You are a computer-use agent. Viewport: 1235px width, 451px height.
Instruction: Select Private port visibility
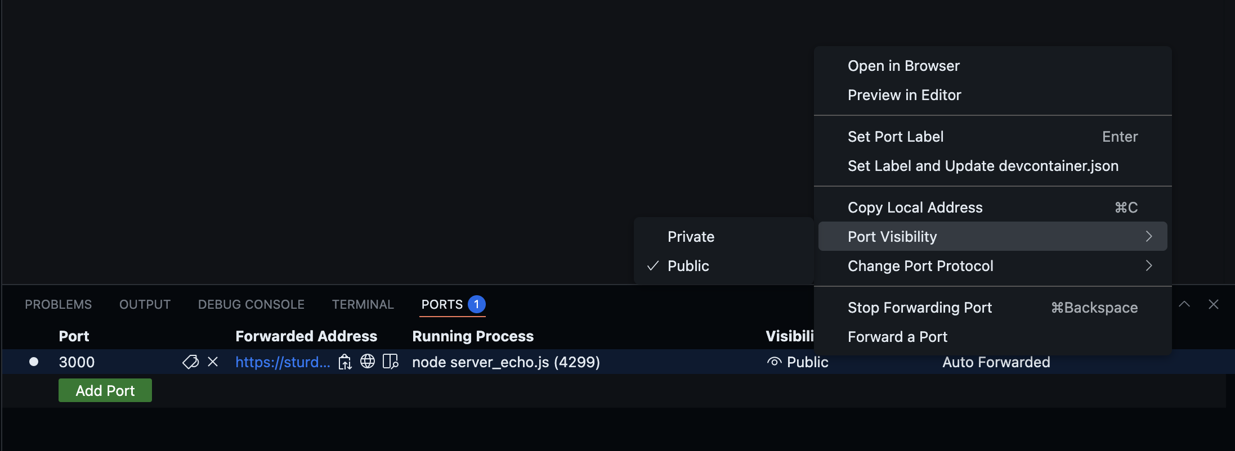691,236
